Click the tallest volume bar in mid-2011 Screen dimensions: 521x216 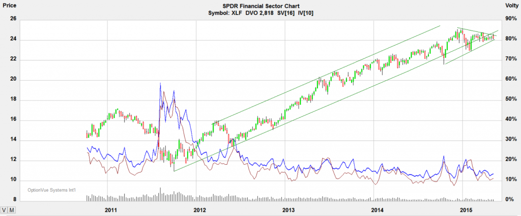[160, 194]
